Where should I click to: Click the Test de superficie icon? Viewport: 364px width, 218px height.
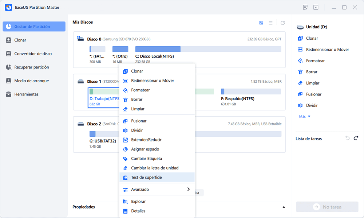point(125,178)
